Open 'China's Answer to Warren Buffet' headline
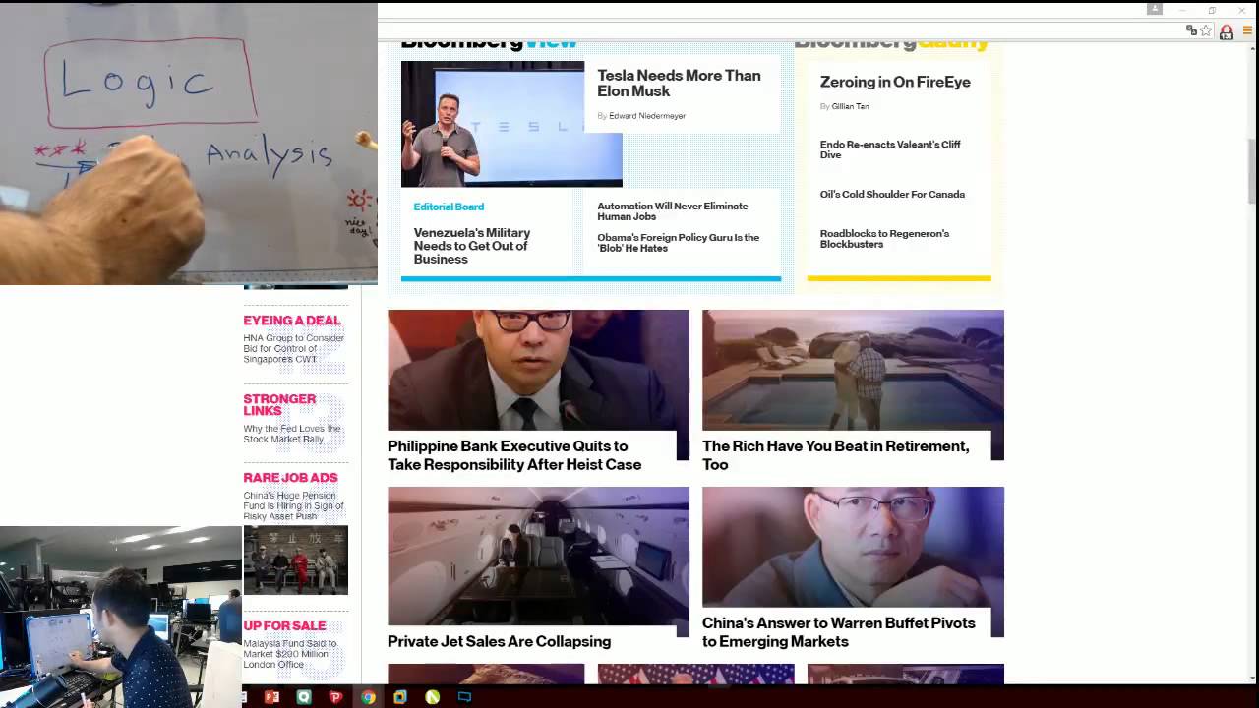This screenshot has width=1259, height=708. (839, 632)
